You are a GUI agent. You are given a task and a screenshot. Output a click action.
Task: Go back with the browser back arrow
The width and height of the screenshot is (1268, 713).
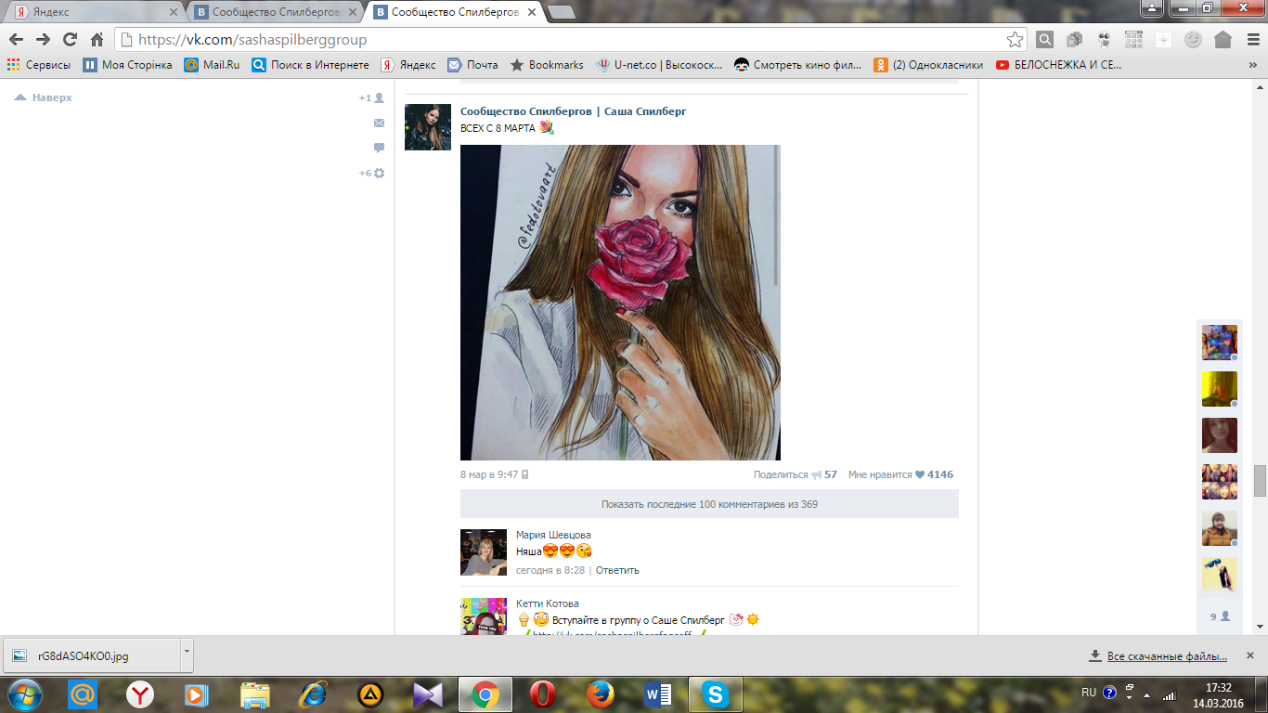(x=16, y=40)
